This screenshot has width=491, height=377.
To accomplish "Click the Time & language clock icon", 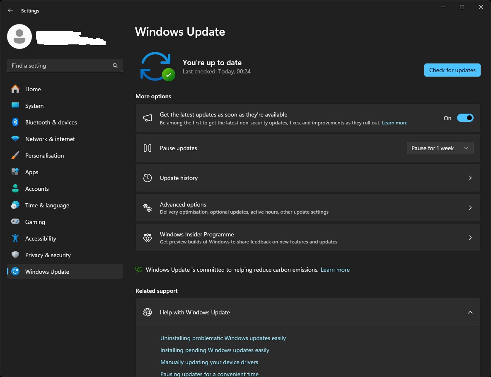I will pos(15,205).
